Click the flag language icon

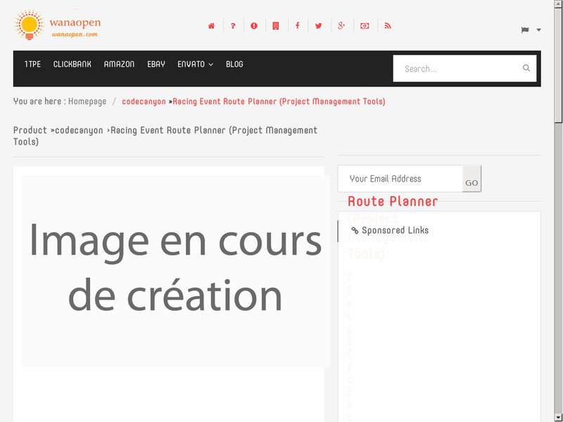pyautogui.click(x=525, y=30)
